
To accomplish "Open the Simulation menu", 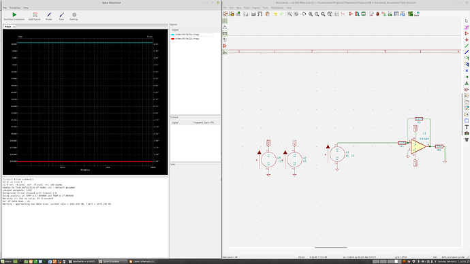I will [x=15, y=7].
